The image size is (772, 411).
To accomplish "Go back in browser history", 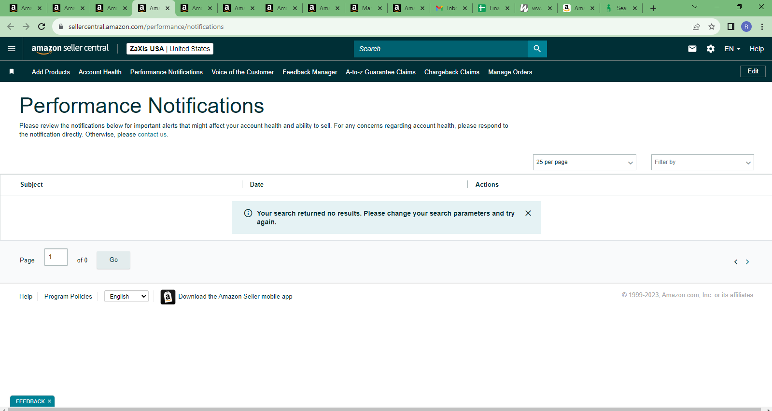I will point(11,27).
